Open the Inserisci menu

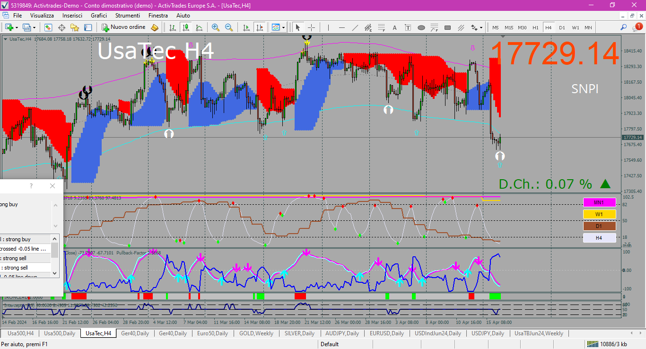[x=72, y=16]
